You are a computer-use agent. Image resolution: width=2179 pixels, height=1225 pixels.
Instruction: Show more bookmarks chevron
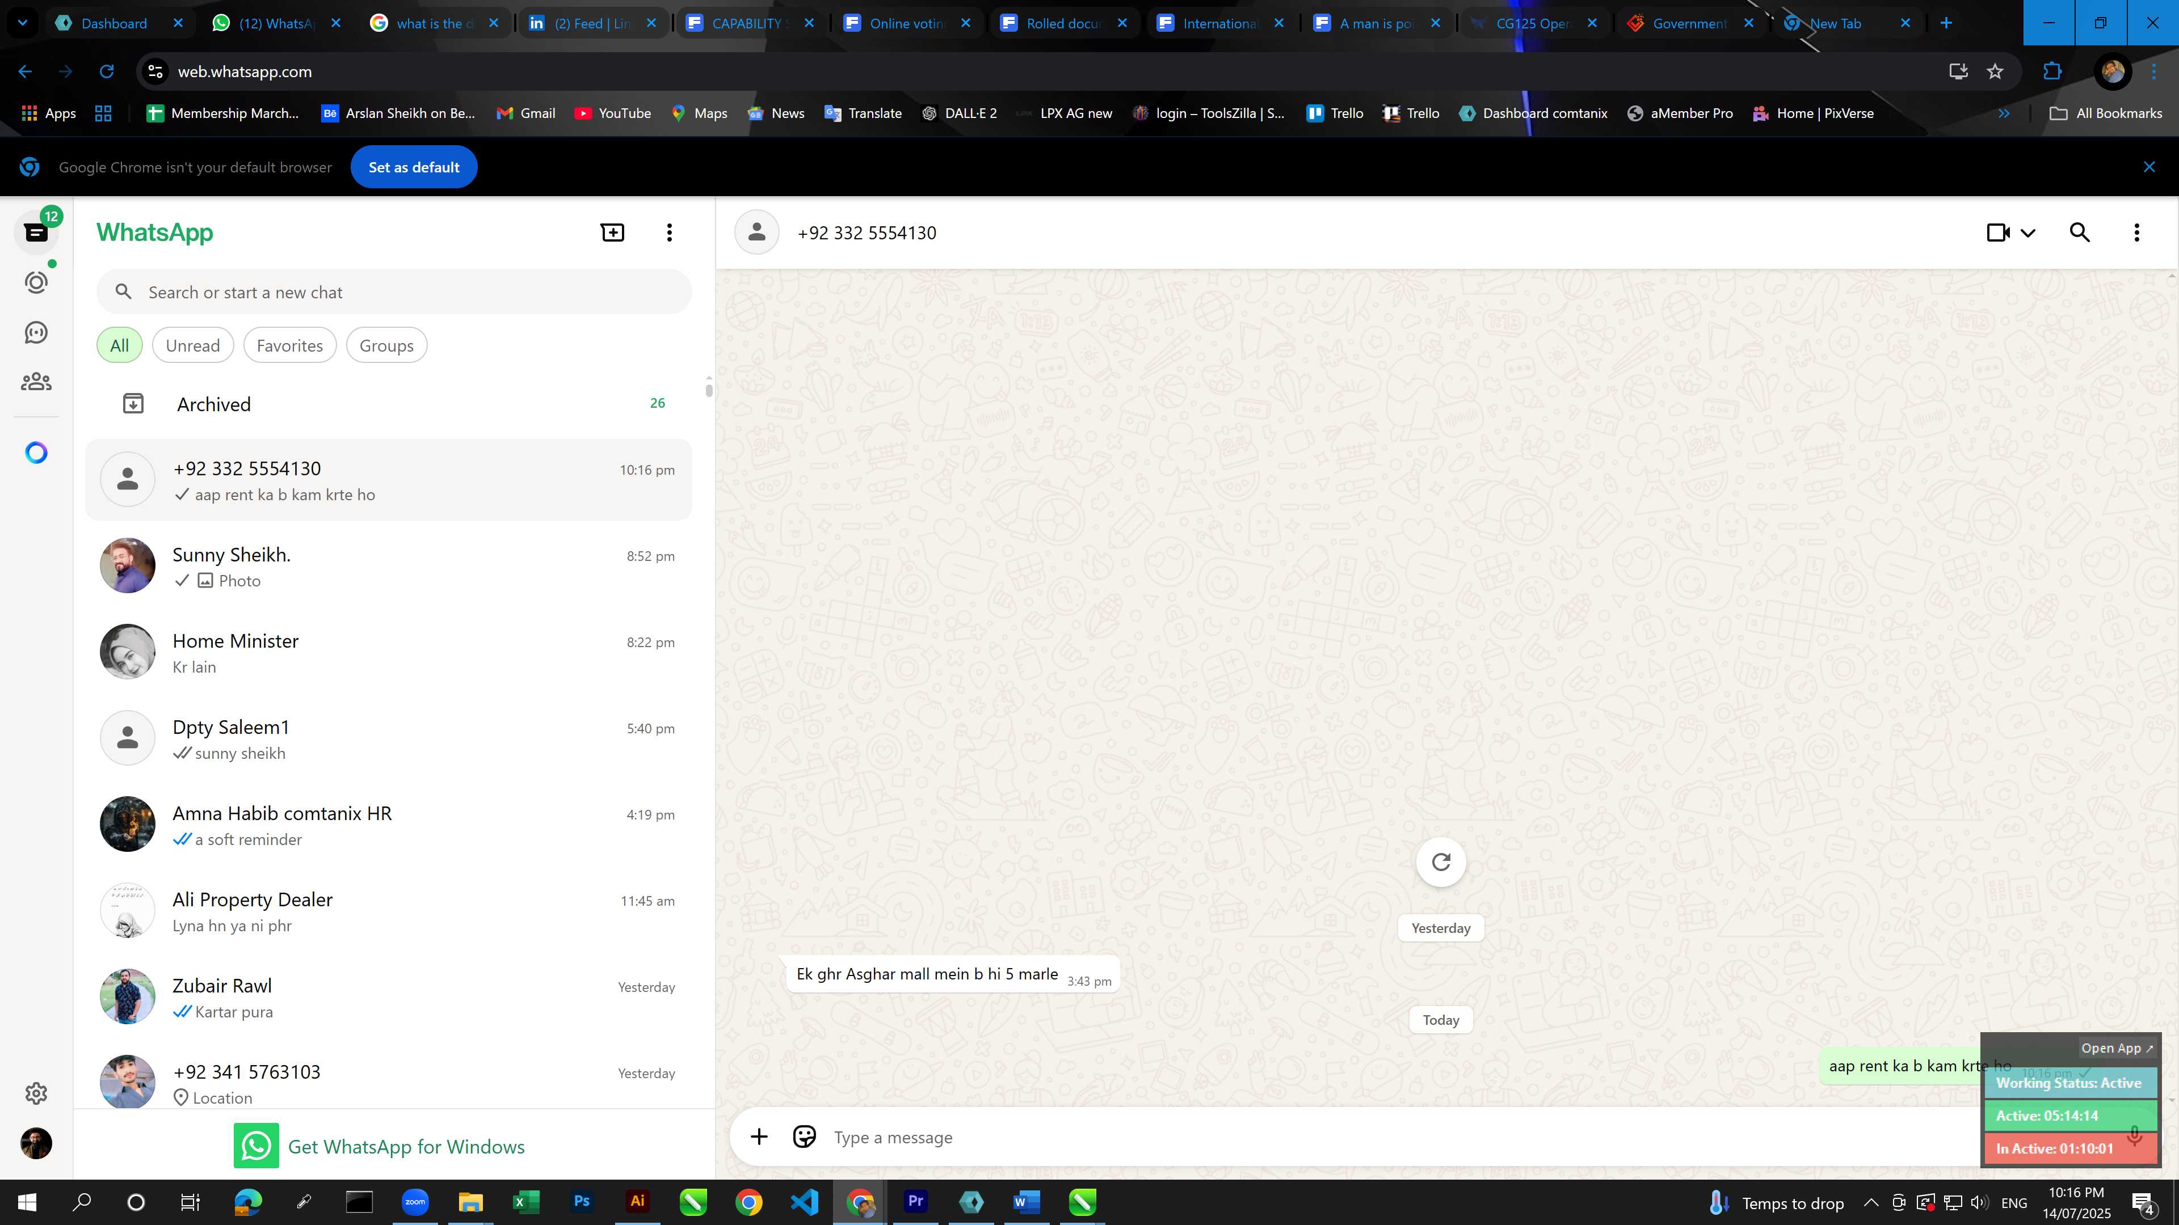pyautogui.click(x=2004, y=113)
